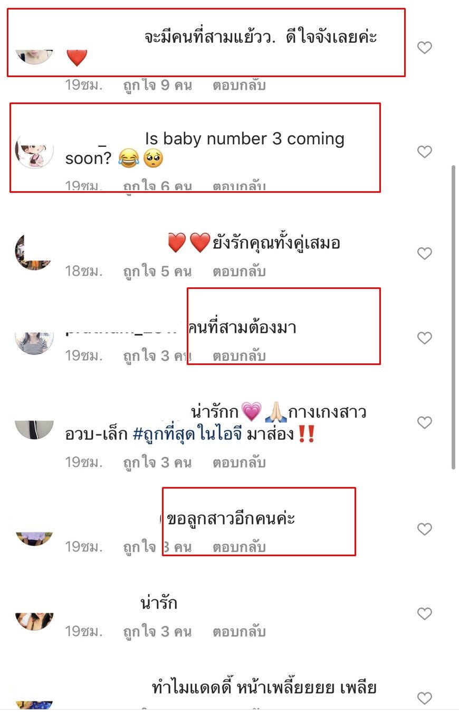View likes on the ยังรักคุณทั้งคู่เสมอ comment
Image resolution: width=459 pixels, height=712 pixels.
[157, 271]
